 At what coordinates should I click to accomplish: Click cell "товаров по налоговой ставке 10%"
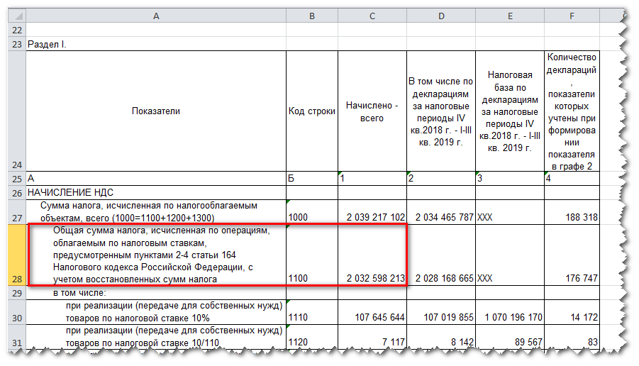(156, 312)
